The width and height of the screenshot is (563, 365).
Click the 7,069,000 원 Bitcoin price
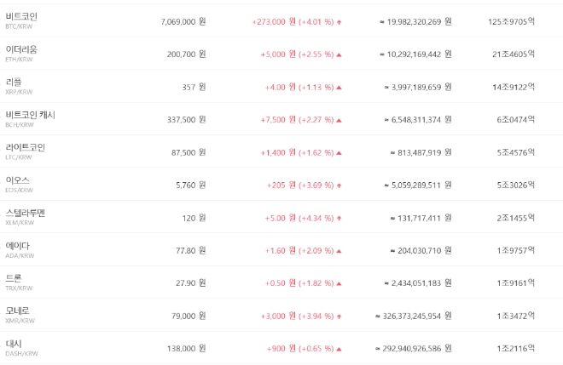click(x=183, y=21)
